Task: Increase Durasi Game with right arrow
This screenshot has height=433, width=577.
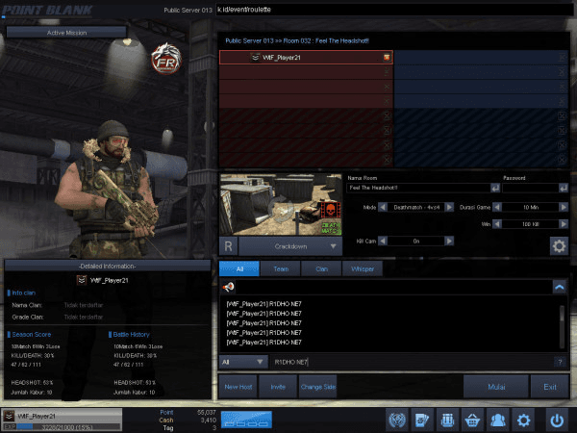Action: (x=564, y=207)
